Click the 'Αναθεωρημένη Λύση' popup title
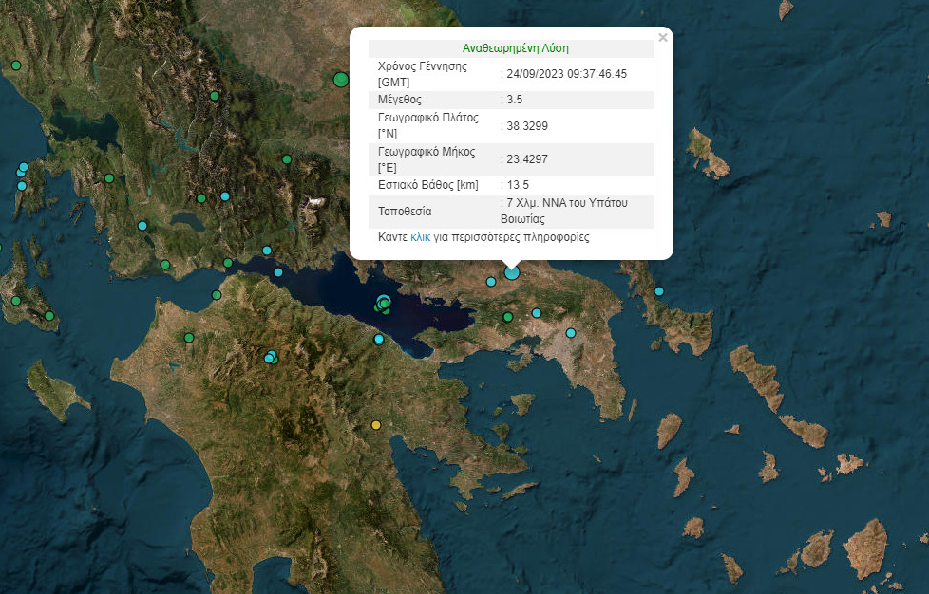 [x=516, y=47]
